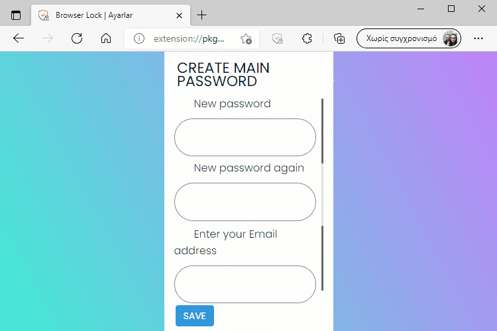The height and width of the screenshot is (331, 497).
Task: Go back with the back arrow
Action: click(19, 38)
